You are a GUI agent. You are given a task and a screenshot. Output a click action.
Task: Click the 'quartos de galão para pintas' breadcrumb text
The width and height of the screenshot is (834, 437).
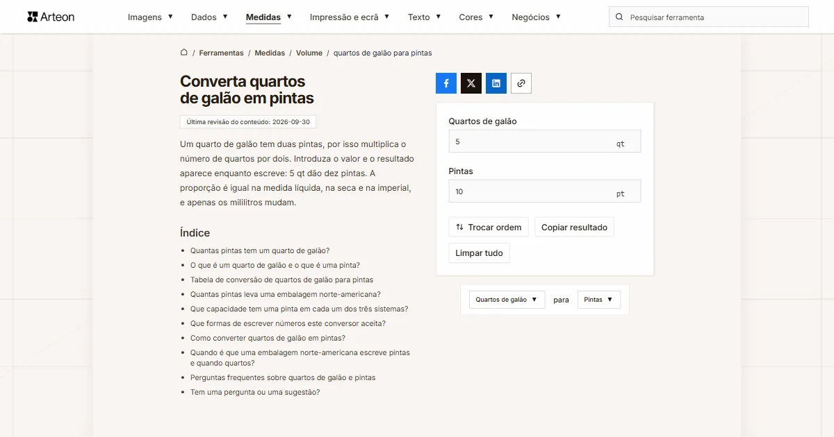(383, 53)
